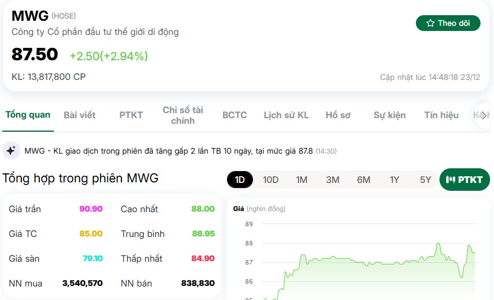This screenshot has width=494, height=300.
Task: Click the star icon in Theo dõi
Action: pyautogui.click(x=430, y=23)
